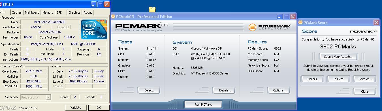The image size is (382, 111).
Task: Open the Graphics tab in CPU-Z
Action: point(74,12)
